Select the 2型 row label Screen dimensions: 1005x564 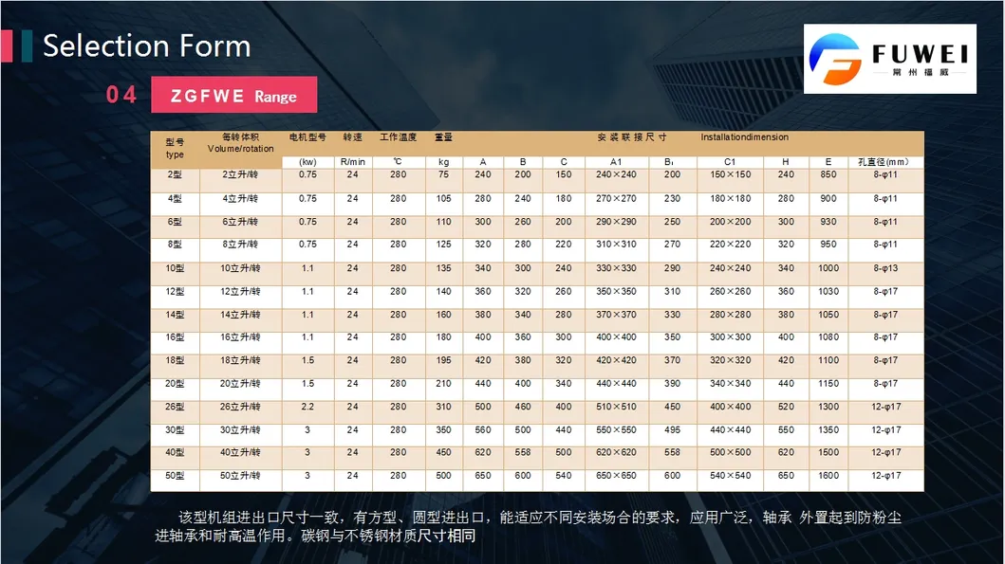[x=175, y=175]
